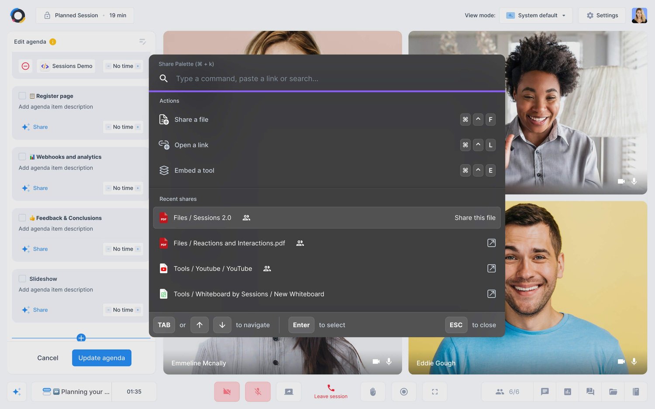Click Share under Slideshow

[x=35, y=310]
